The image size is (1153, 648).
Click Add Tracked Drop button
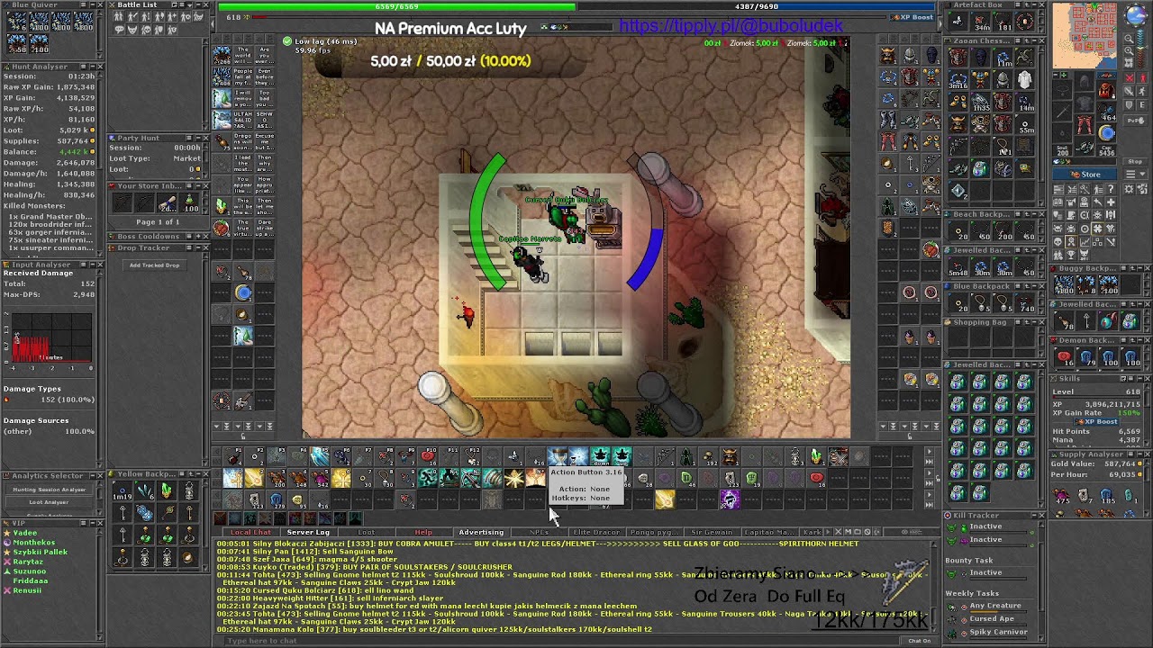[154, 265]
